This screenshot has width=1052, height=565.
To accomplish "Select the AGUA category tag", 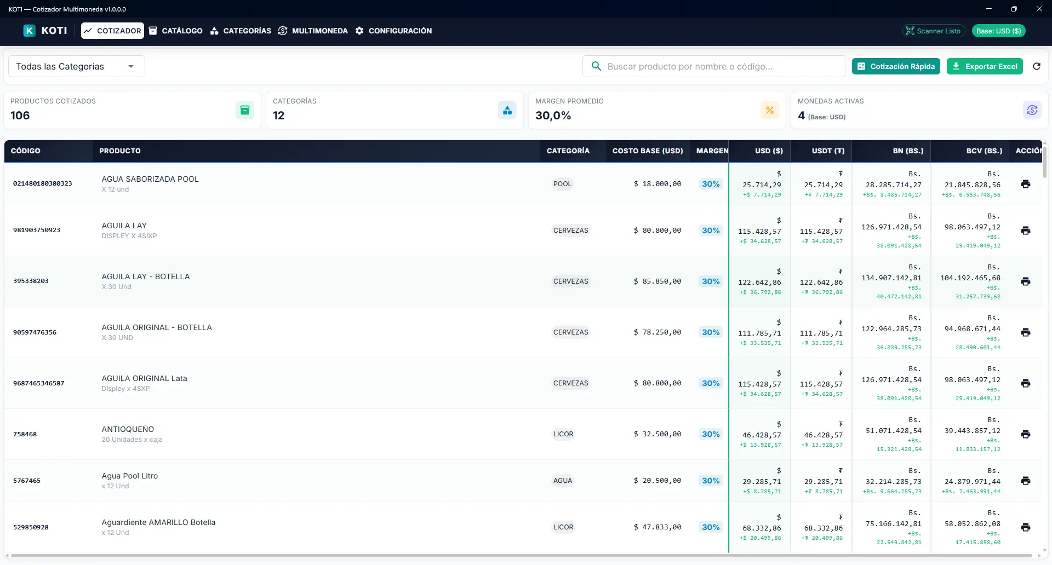I will click(563, 481).
